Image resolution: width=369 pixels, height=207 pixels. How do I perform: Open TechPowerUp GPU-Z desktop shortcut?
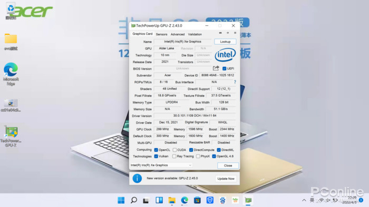pyautogui.click(x=11, y=136)
